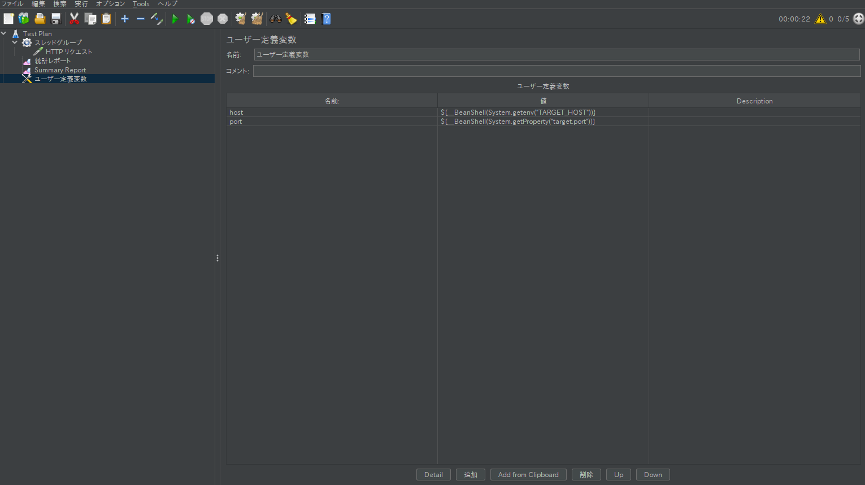This screenshot has height=485, width=865.
Task: Click the 00:00:22 elapsed time display
Action: pos(794,19)
